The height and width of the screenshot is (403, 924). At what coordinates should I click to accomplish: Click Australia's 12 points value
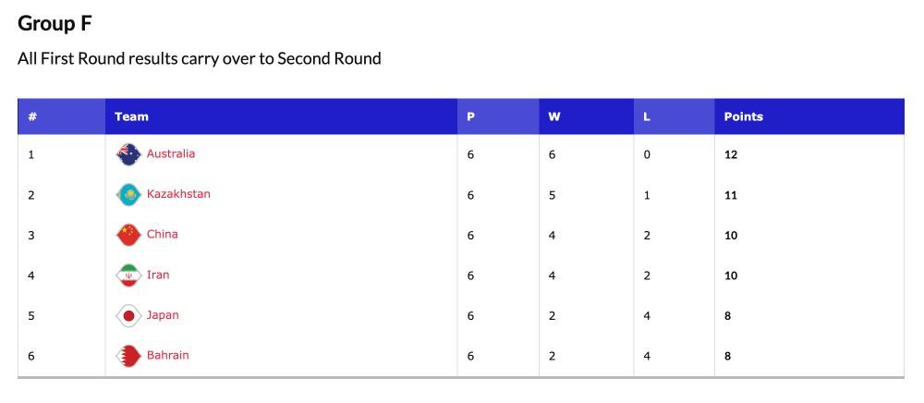click(731, 155)
